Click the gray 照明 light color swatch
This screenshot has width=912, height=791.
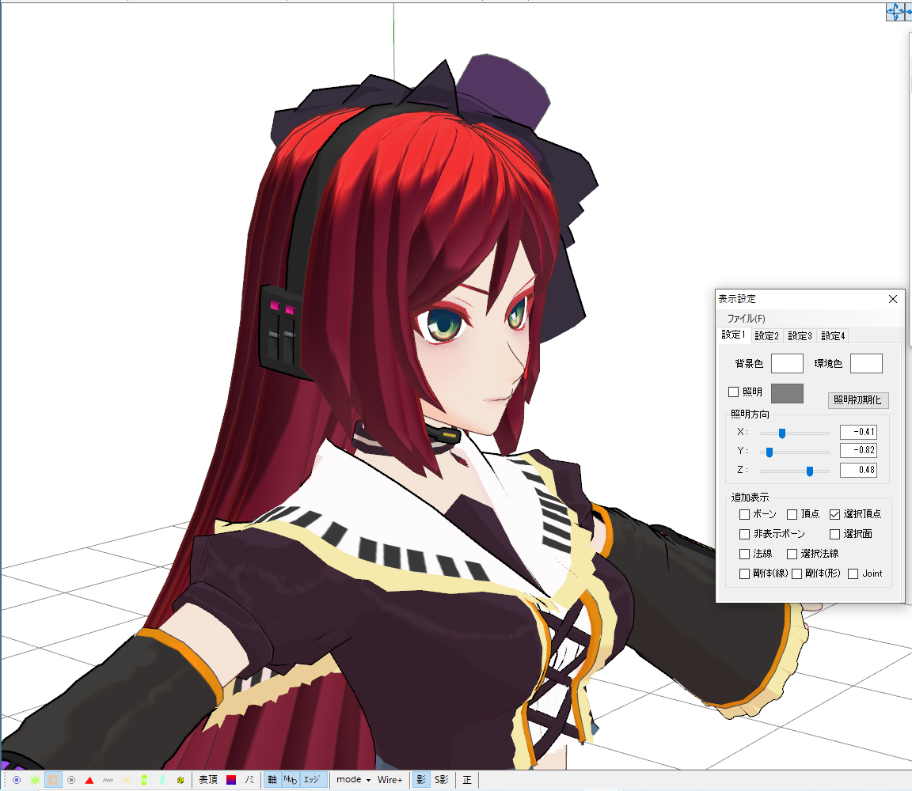787,393
